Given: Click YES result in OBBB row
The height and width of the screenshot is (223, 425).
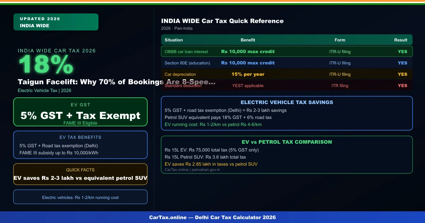Looking at the screenshot, I should (x=403, y=52).
